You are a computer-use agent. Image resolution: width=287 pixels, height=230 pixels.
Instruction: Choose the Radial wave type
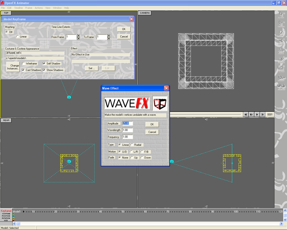click(132, 145)
